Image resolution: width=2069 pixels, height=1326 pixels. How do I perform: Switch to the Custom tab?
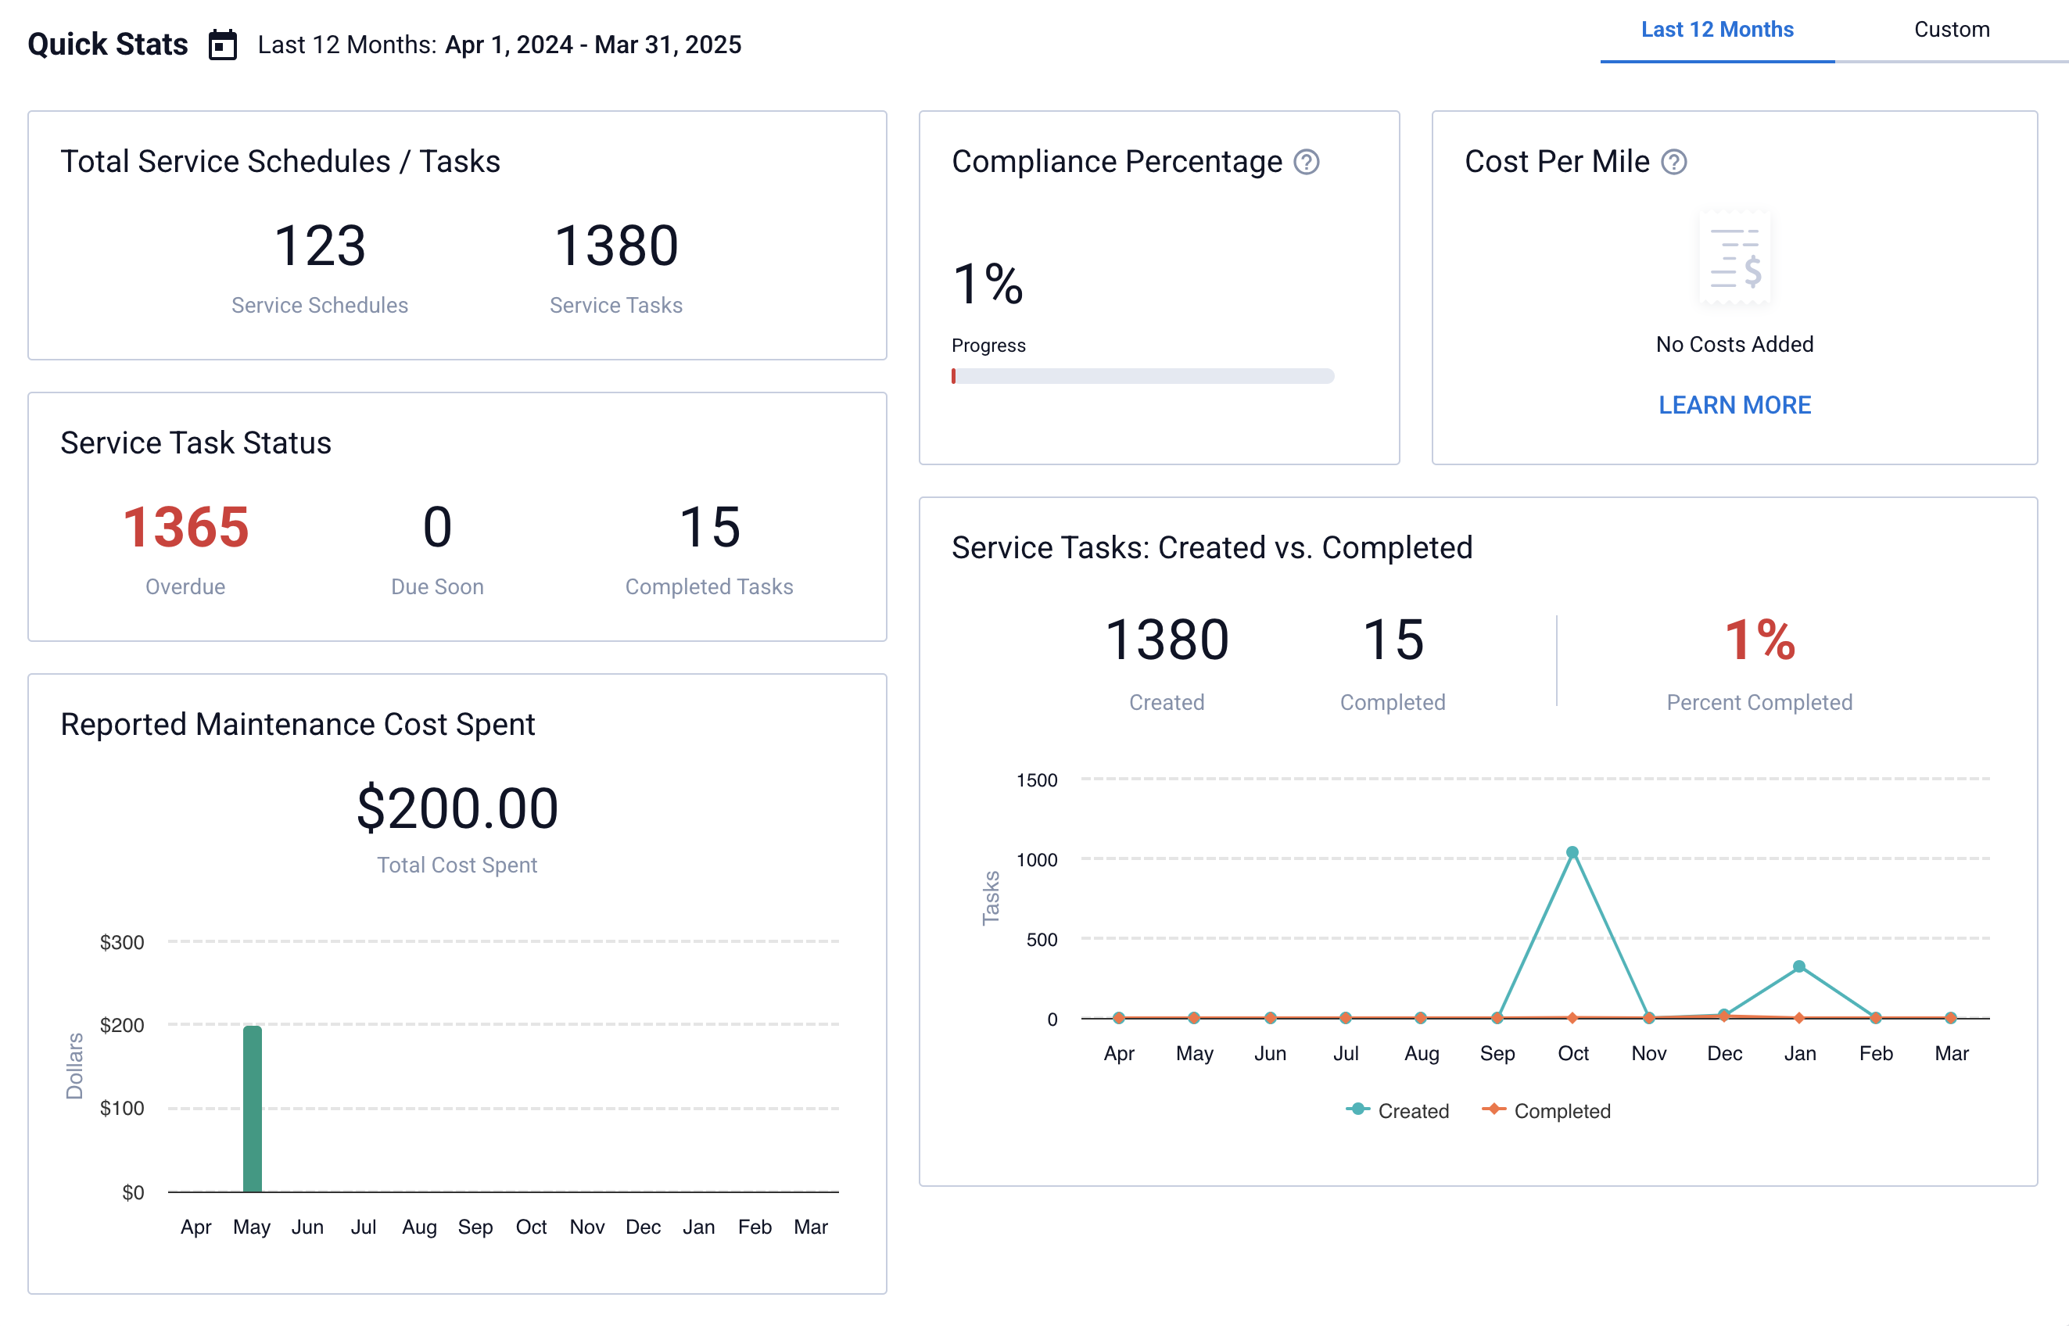tap(1951, 29)
